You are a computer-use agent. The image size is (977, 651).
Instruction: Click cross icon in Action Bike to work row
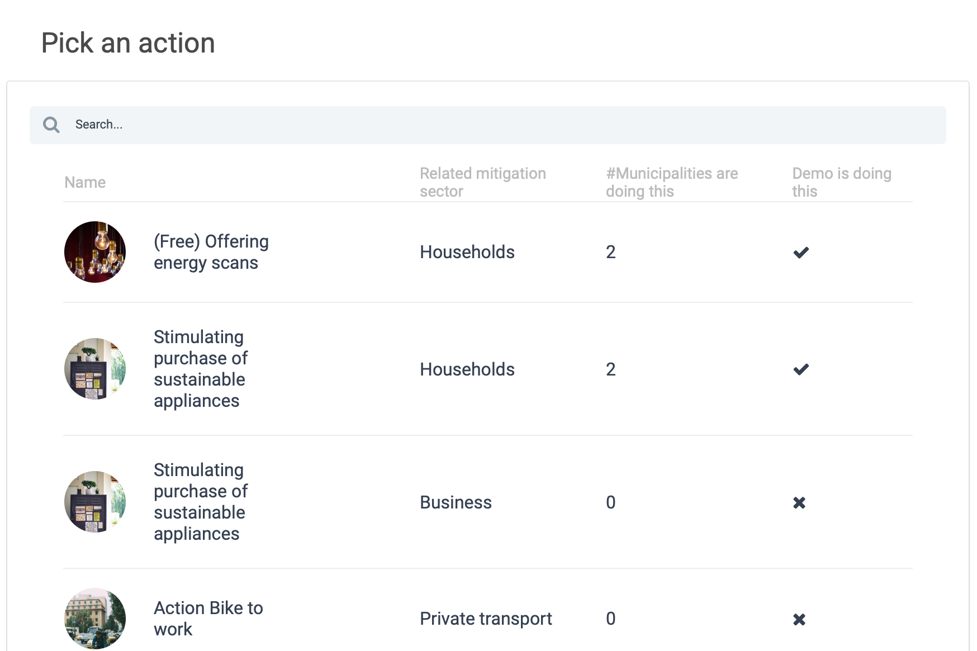pyautogui.click(x=799, y=619)
